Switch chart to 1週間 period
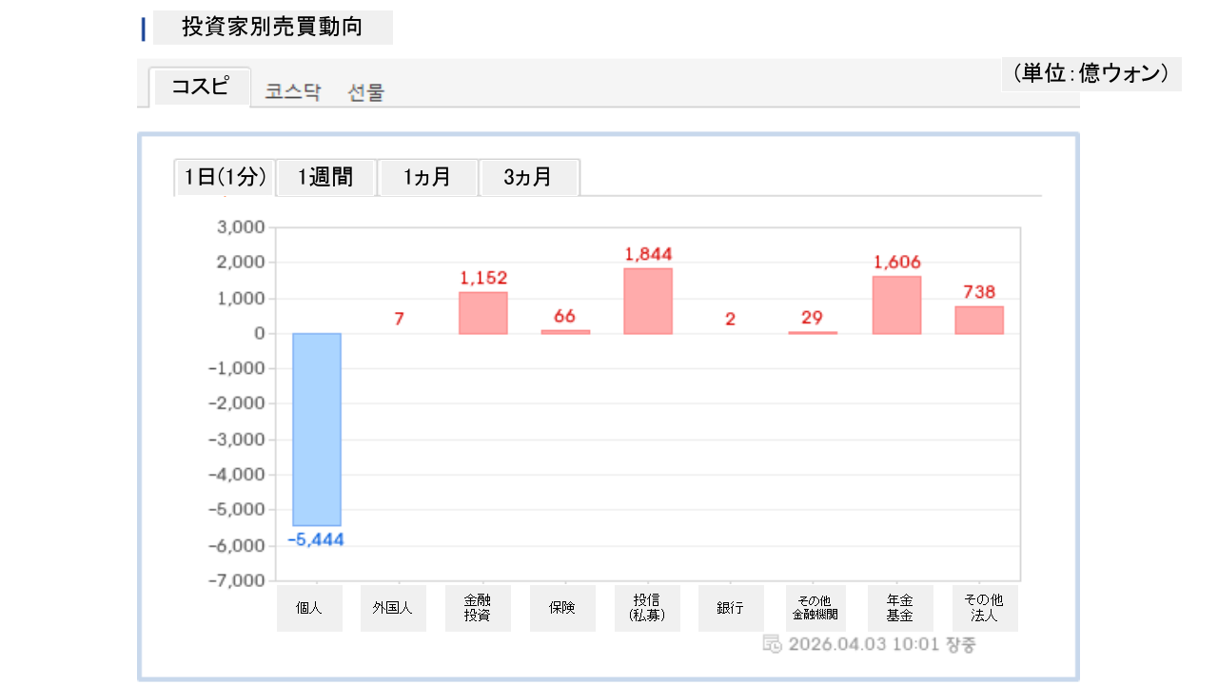1218x685 pixels. (325, 177)
